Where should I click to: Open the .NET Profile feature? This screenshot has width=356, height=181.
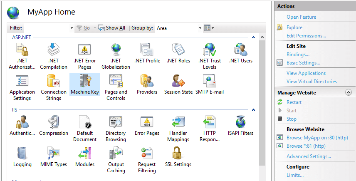147,53
